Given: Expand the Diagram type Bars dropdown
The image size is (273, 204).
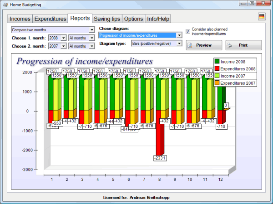Looking at the screenshot, I should tap(179, 44).
